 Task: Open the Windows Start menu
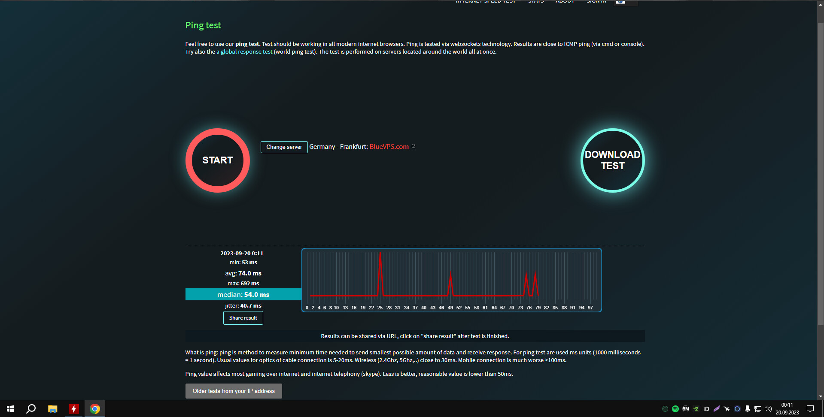(x=10, y=409)
